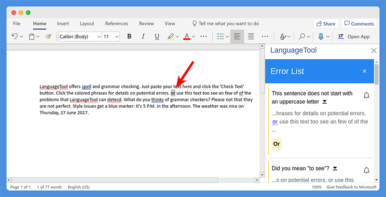
Task: Toggle Align Left paragraph alignment
Action: (237, 37)
